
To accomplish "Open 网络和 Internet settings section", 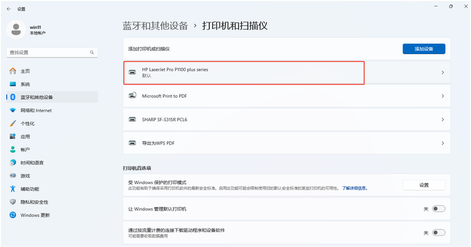I will 36,111.
